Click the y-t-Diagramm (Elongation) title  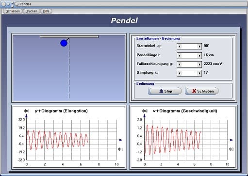click(61, 111)
